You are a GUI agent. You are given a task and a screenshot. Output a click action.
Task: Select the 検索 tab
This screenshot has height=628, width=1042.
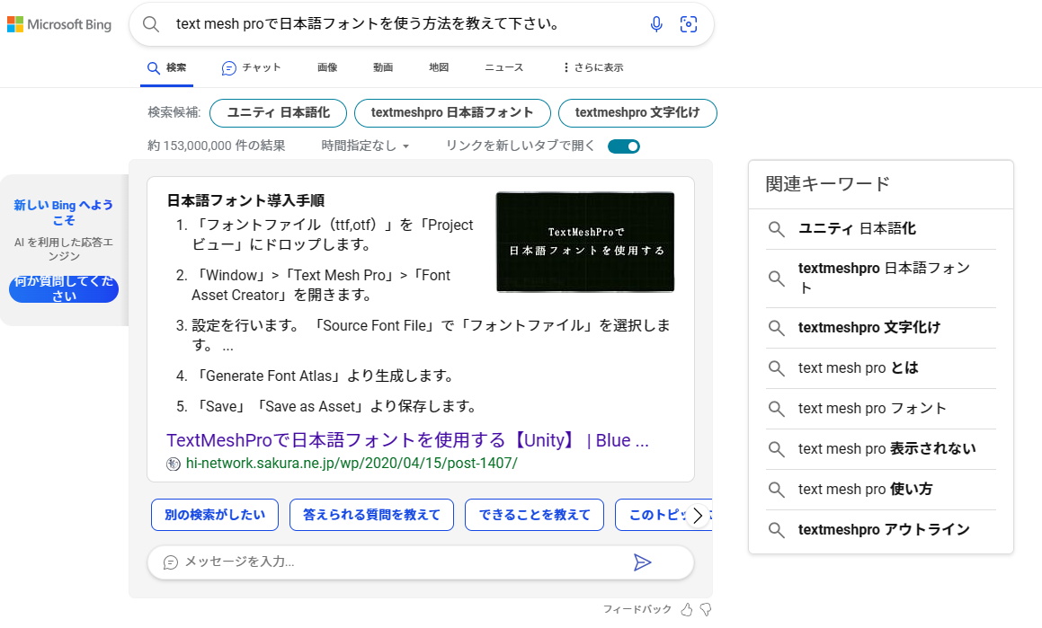tap(167, 67)
